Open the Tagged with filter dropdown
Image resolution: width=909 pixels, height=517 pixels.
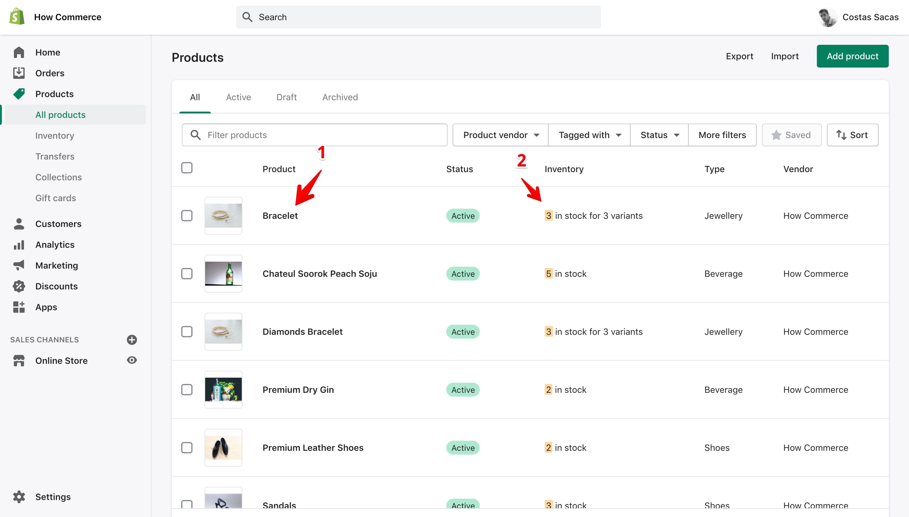tap(589, 135)
